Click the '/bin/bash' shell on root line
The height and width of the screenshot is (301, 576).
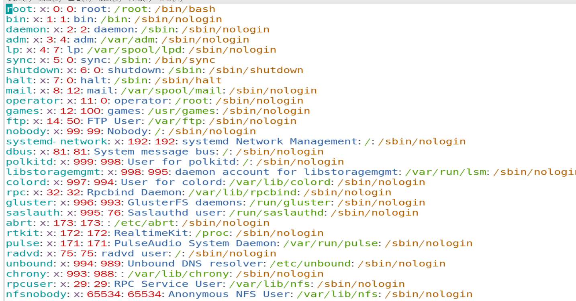pyautogui.click(x=185, y=9)
